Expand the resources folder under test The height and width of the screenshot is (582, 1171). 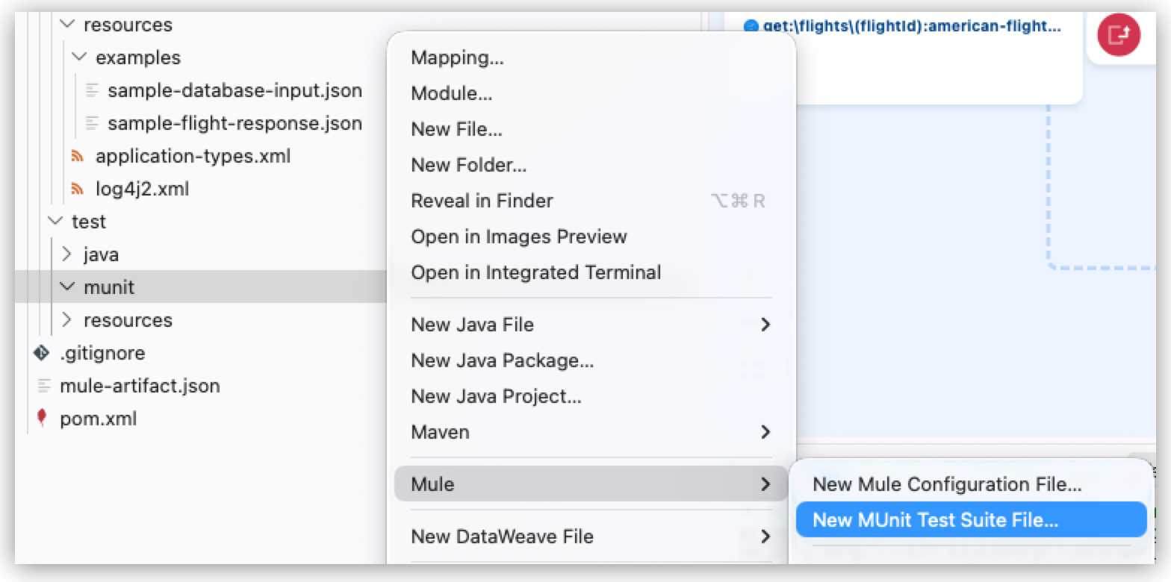pyautogui.click(x=67, y=320)
